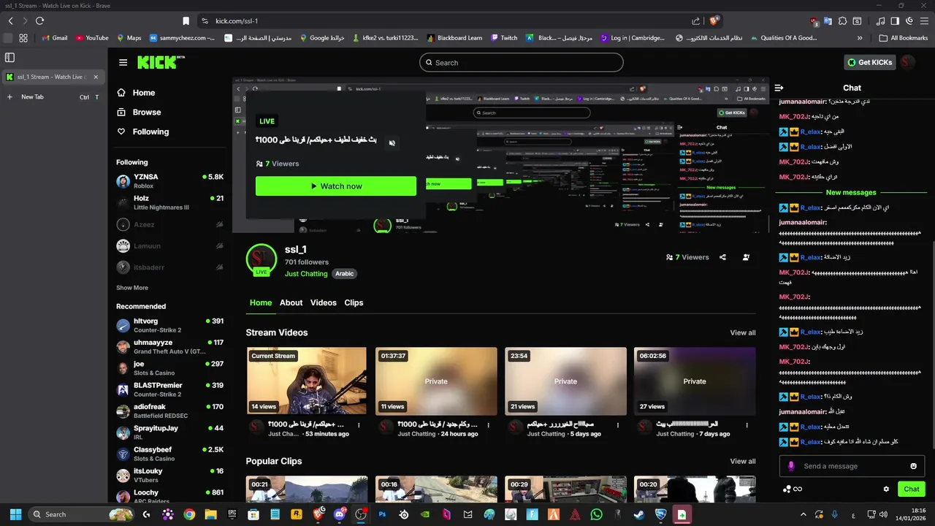Image resolution: width=935 pixels, height=526 pixels.
Task: Click the green Watch now button
Action: (x=336, y=186)
